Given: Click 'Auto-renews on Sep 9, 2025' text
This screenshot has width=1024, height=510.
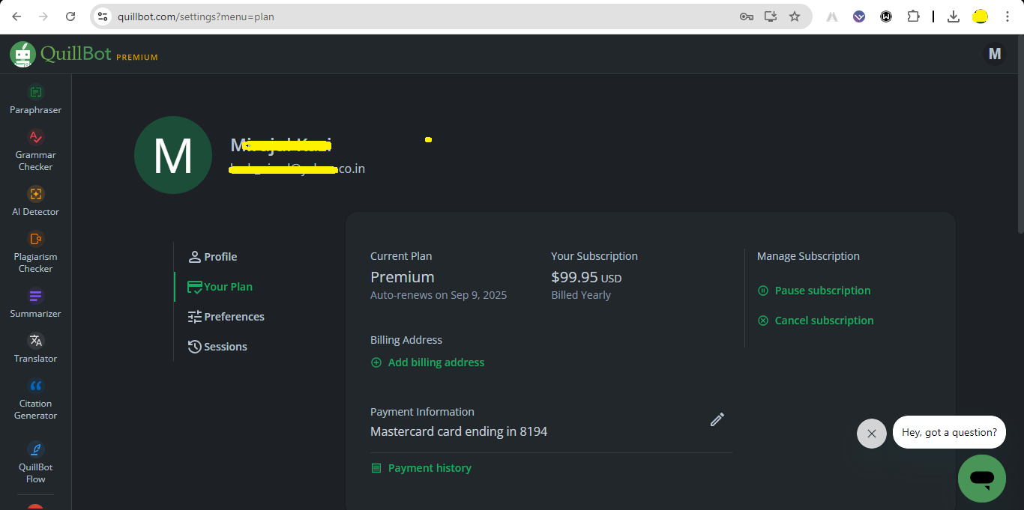Looking at the screenshot, I should 439,295.
